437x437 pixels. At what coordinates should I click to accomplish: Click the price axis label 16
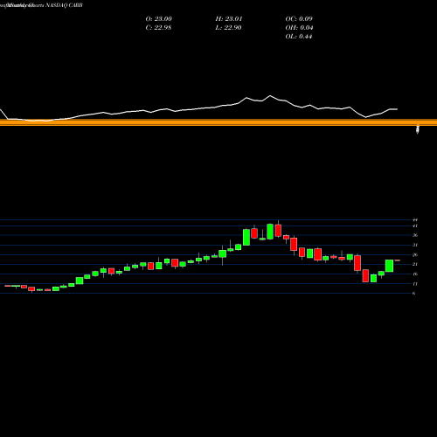click(x=415, y=274)
